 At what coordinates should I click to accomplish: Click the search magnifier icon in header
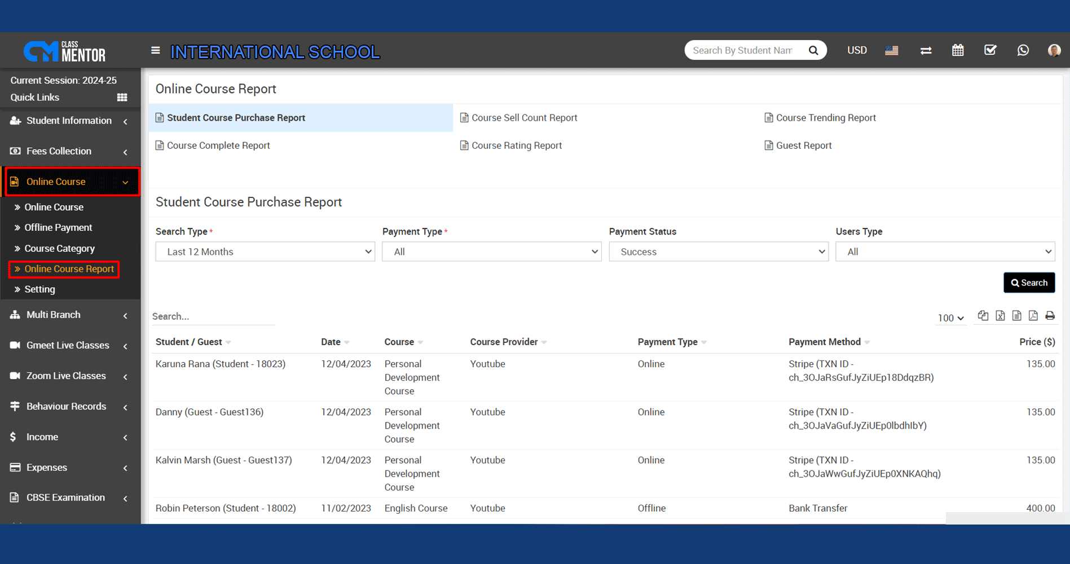point(813,50)
